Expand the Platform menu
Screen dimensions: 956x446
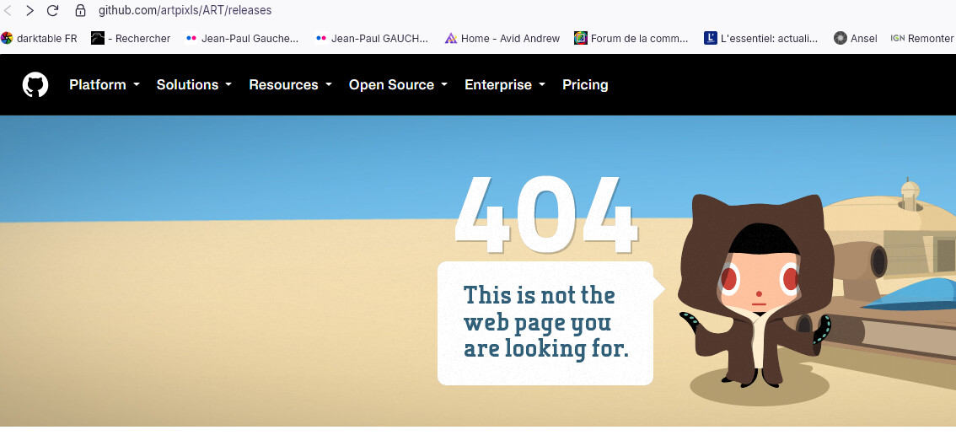click(x=105, y=85)
